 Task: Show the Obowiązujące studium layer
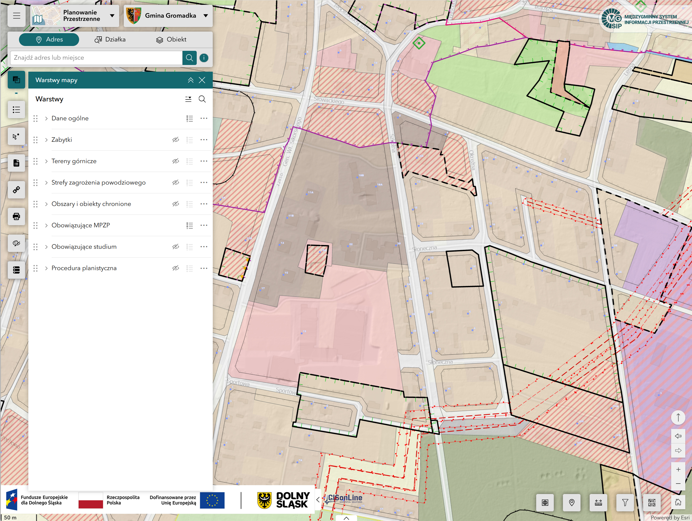[176, 247]
